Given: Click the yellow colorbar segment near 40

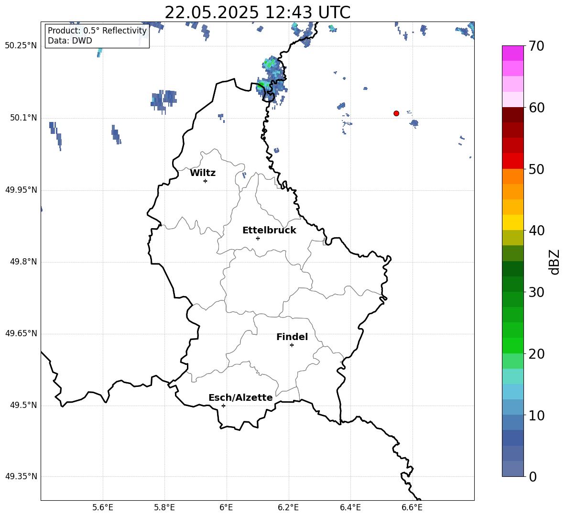Looking at the screenshot, I should [513, 222].
